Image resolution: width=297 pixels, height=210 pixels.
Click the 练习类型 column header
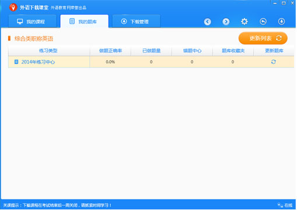[48, 51]
